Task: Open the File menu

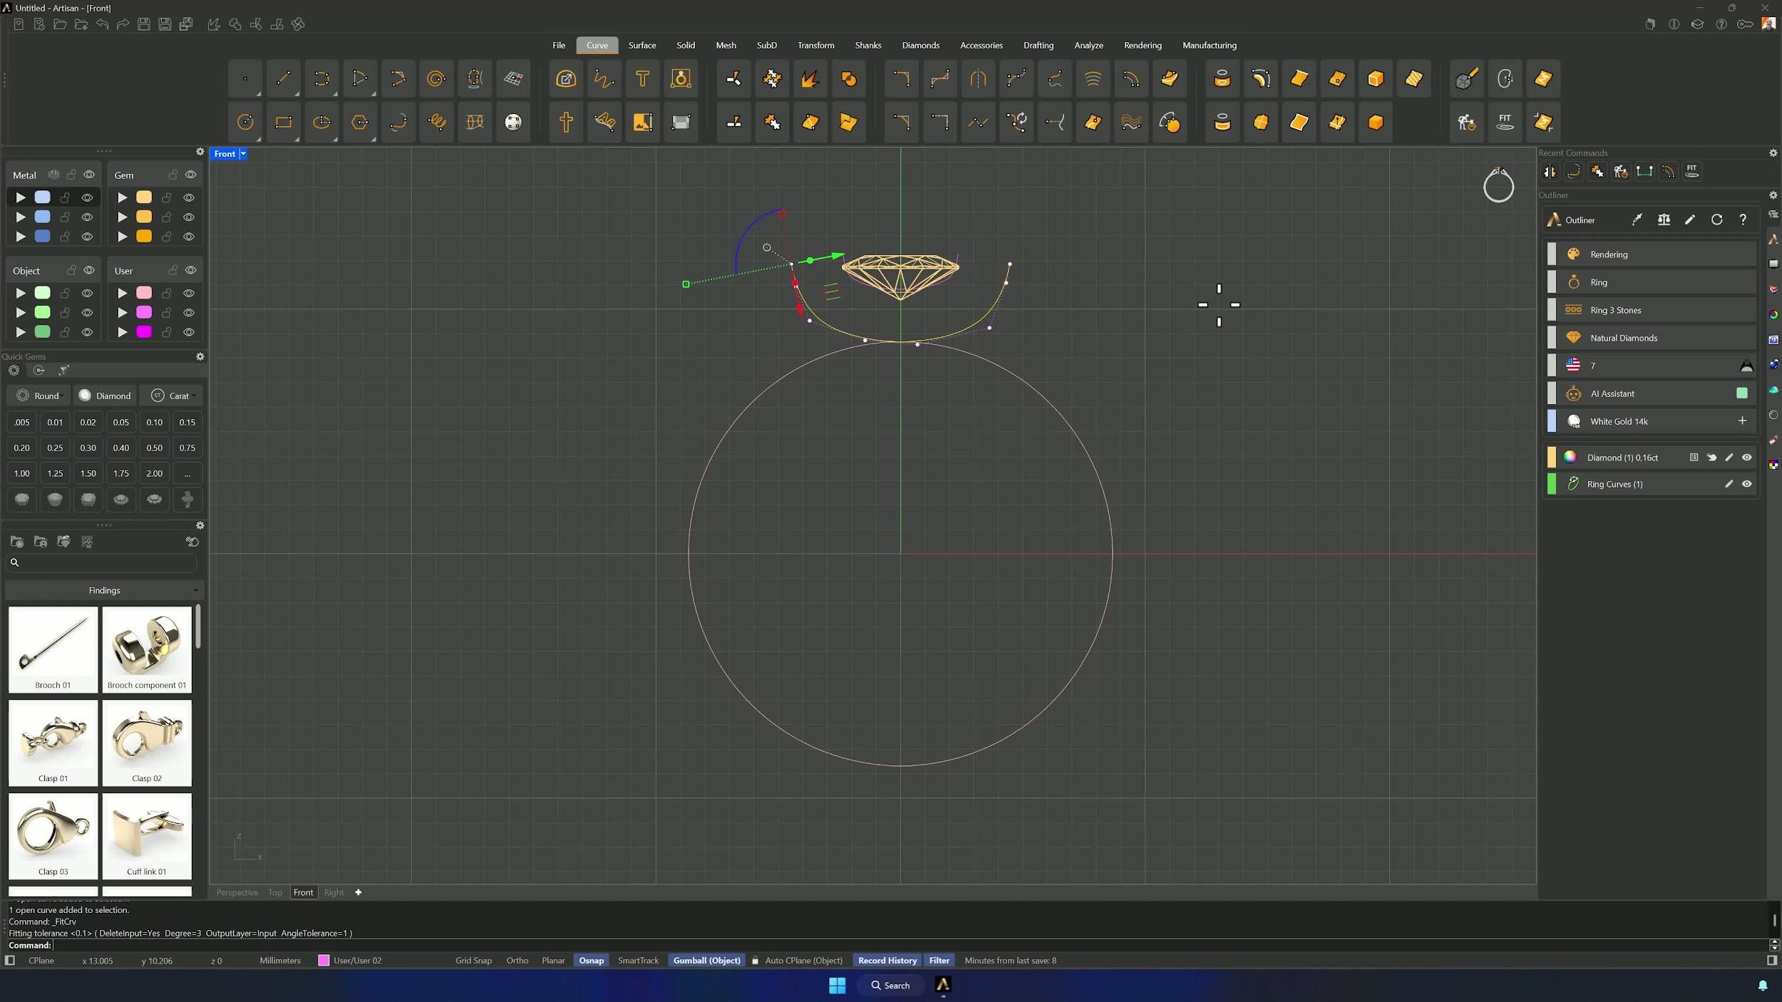Action: click(559, 46)
